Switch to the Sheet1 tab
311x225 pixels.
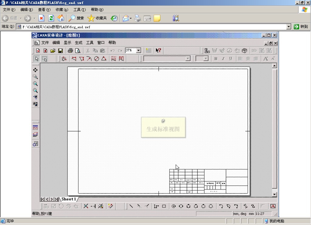click(69, 199)
